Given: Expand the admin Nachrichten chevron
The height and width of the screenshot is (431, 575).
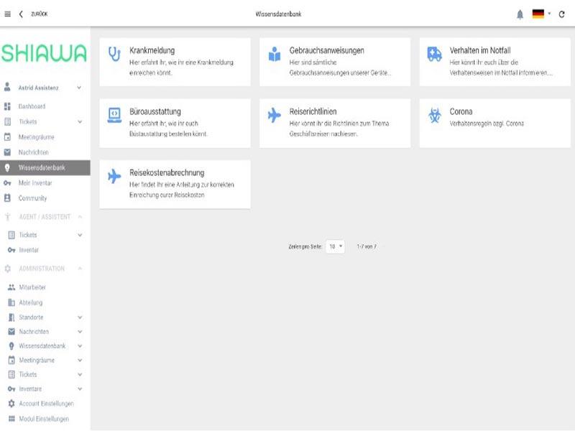Looking at the screenshot, I should tap(80, 332).
